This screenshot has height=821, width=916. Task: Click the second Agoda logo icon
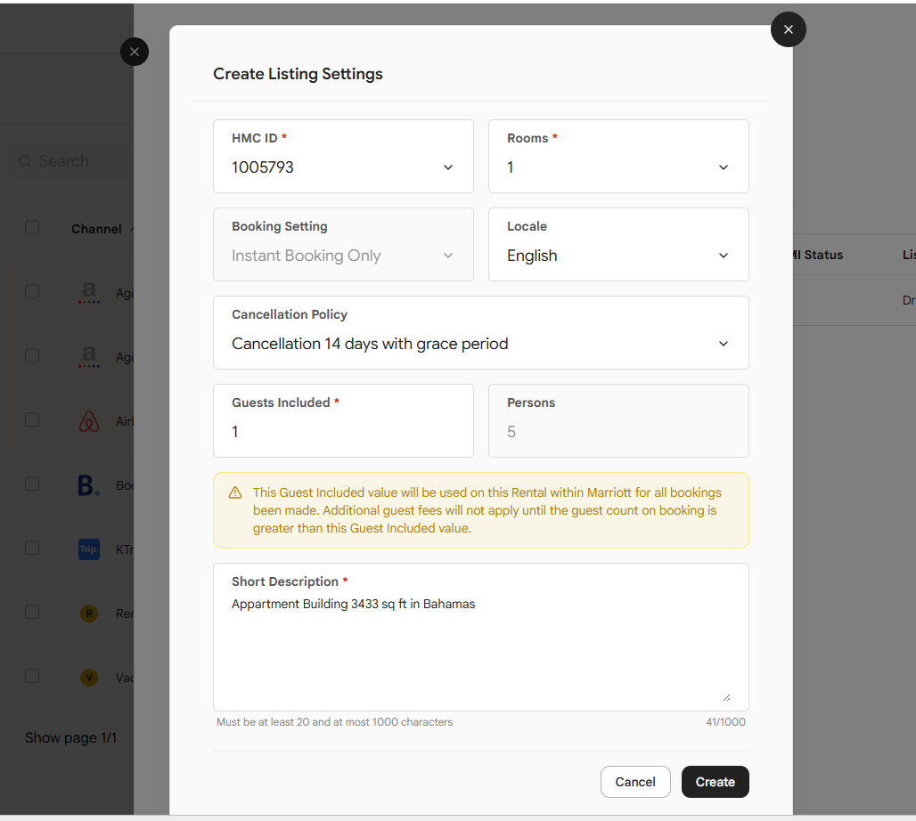89,357
